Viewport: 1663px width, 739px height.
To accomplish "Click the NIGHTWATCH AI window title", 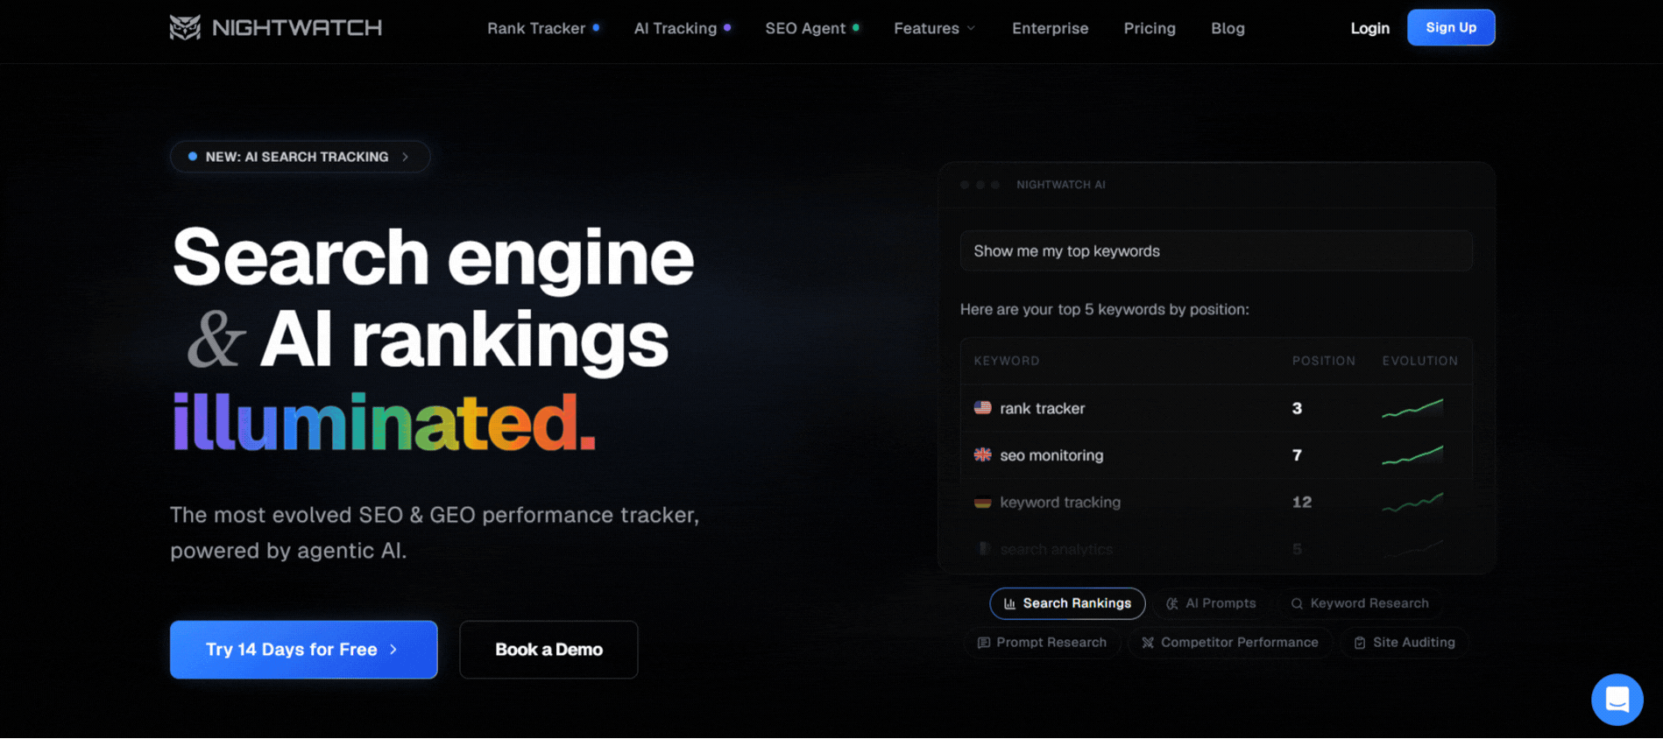I will pyautogui.click(x=1060, y=185).
